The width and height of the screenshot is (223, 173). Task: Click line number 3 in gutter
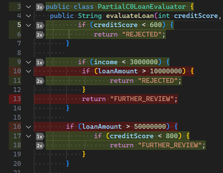pos(19,7)
